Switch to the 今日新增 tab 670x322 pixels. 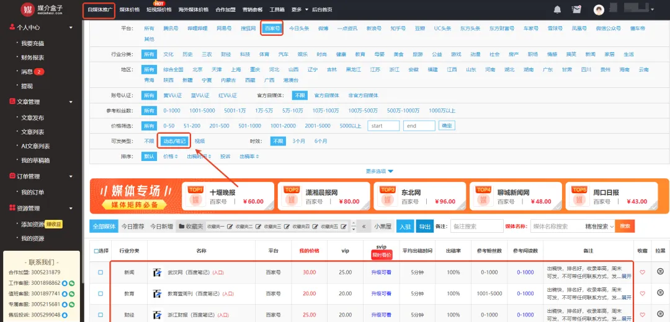161,227
